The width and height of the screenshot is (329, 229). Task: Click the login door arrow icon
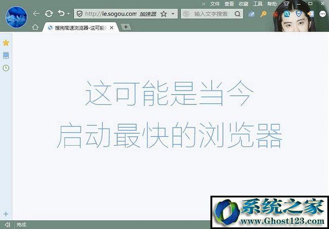click(x=310, y=14)
